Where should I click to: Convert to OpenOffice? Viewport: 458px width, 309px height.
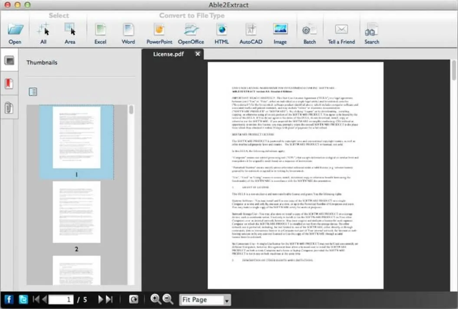point(191,33)
